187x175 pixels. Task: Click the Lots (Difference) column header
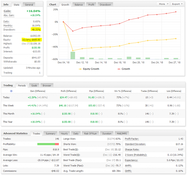point(174,91)
